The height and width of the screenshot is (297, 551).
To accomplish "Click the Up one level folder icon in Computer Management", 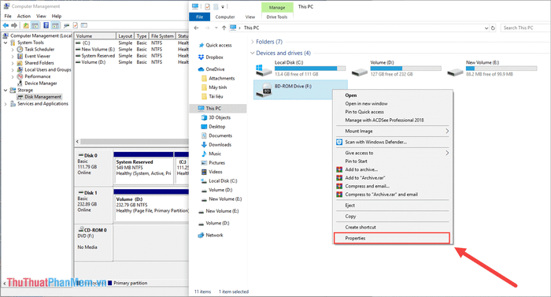I will [x=26, y=25].
